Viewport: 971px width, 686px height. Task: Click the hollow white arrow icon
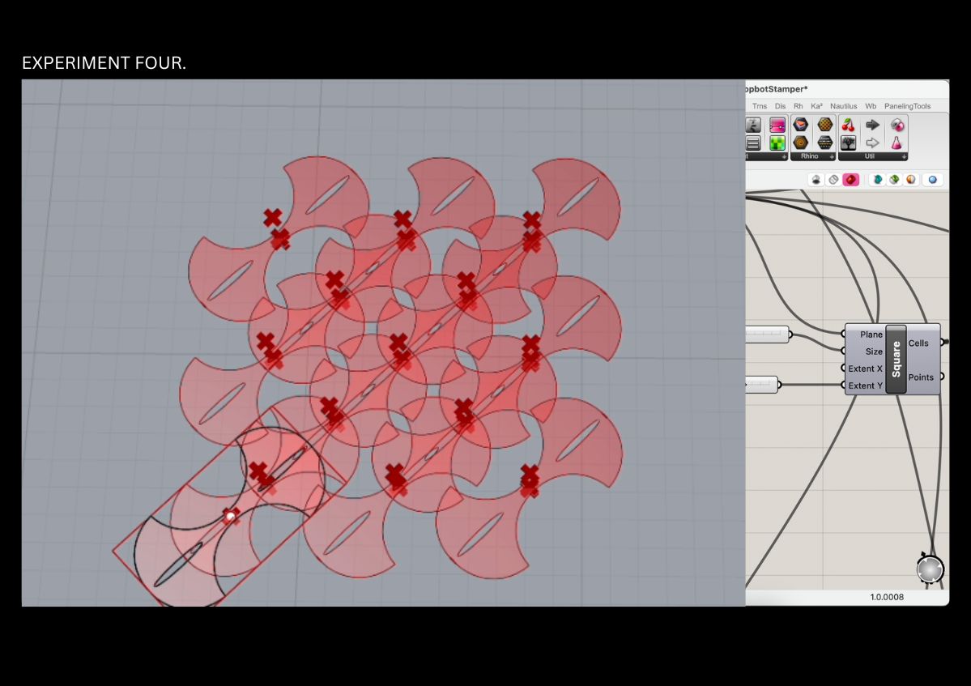tap(872, 143)
